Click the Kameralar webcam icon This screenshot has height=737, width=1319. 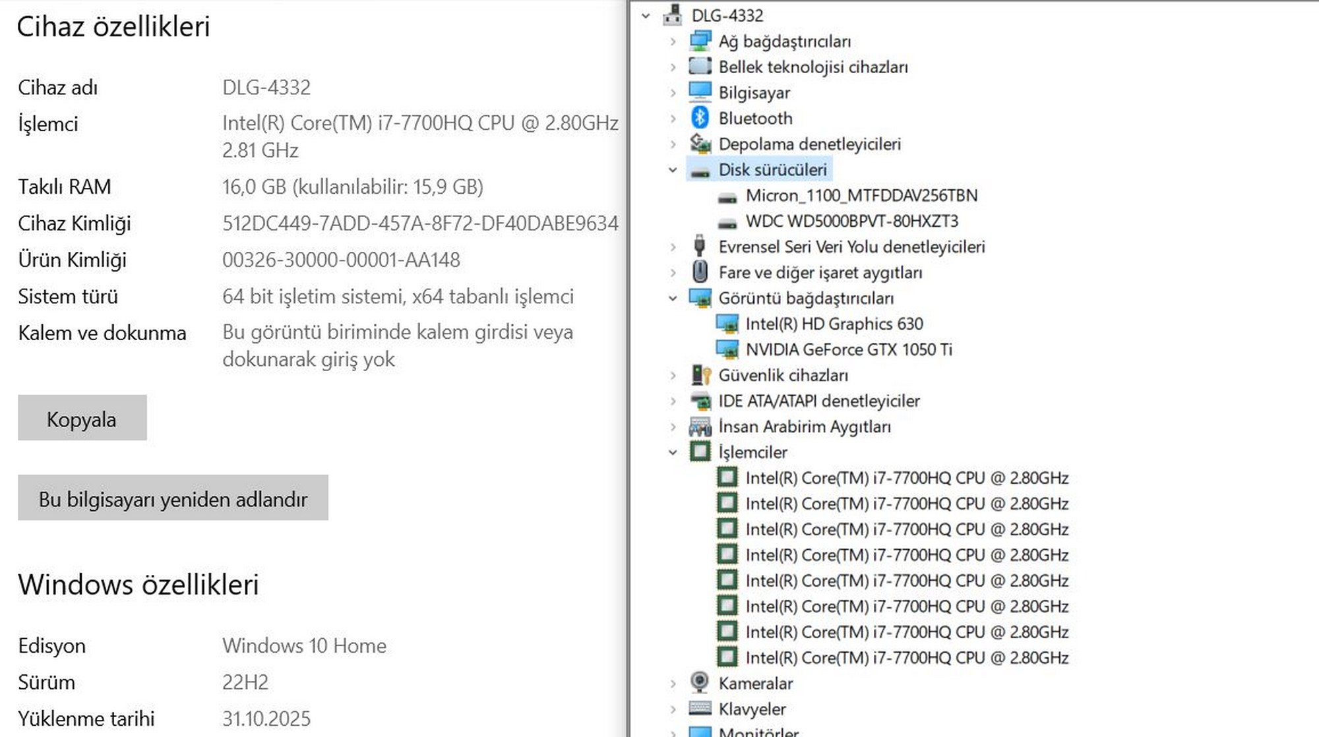coord(700,683)
